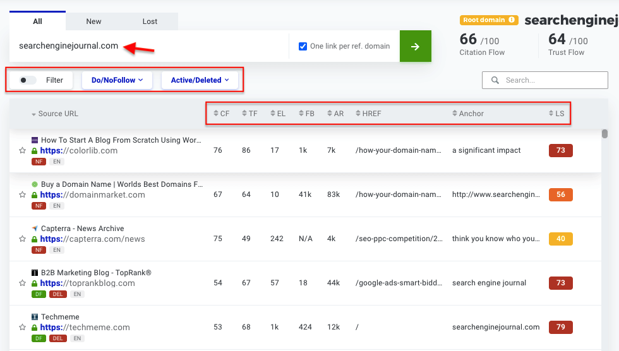Star the colorlib.com backlink row
619x351 pixels.
pyautogui.click(x=23, y=151)
